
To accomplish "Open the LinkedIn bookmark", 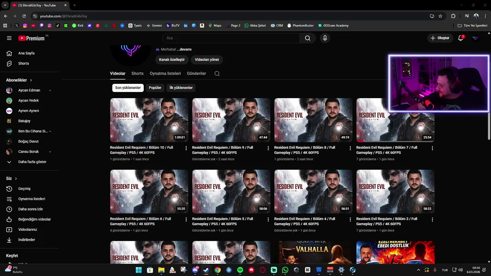I will click(186, 26).
